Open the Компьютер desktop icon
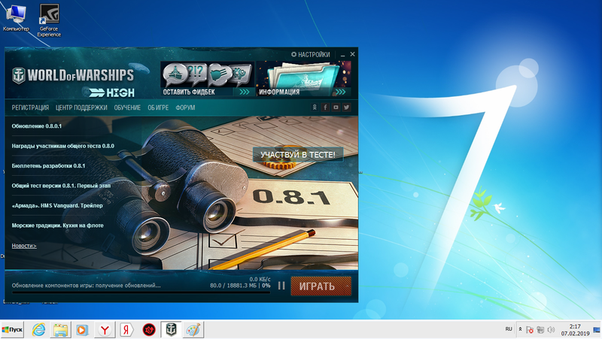Image resolution: width=602 pixels, height=339 pixels. 16,18
